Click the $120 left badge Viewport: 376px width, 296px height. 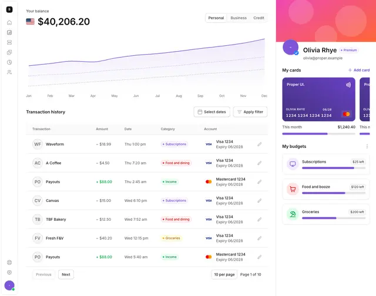(x=357, y=187)
